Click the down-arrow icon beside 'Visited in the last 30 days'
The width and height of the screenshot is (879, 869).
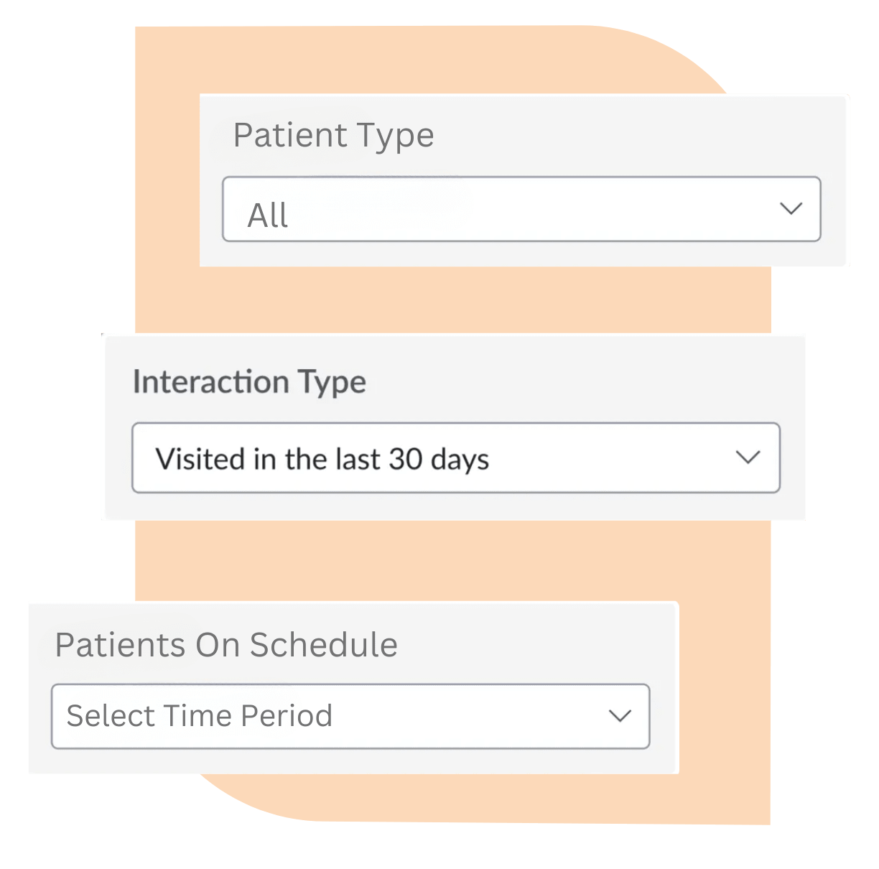[x=749, y=457]
